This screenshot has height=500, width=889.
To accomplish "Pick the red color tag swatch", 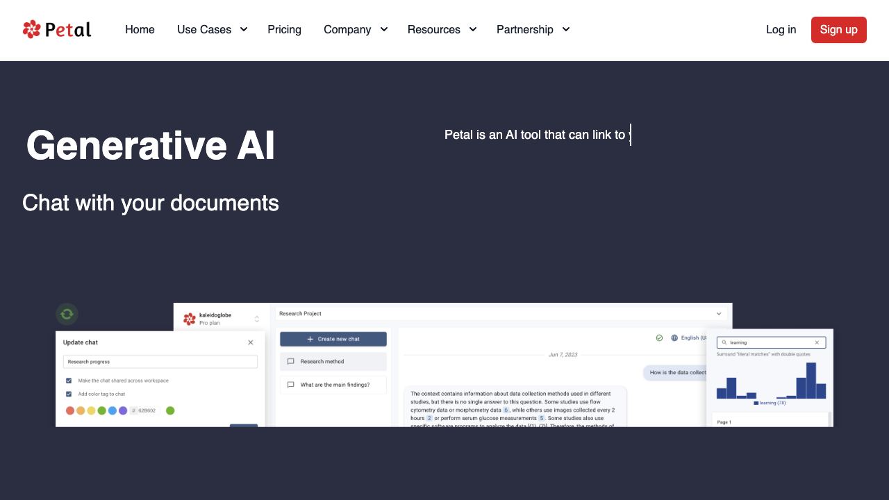I will 70,410.
